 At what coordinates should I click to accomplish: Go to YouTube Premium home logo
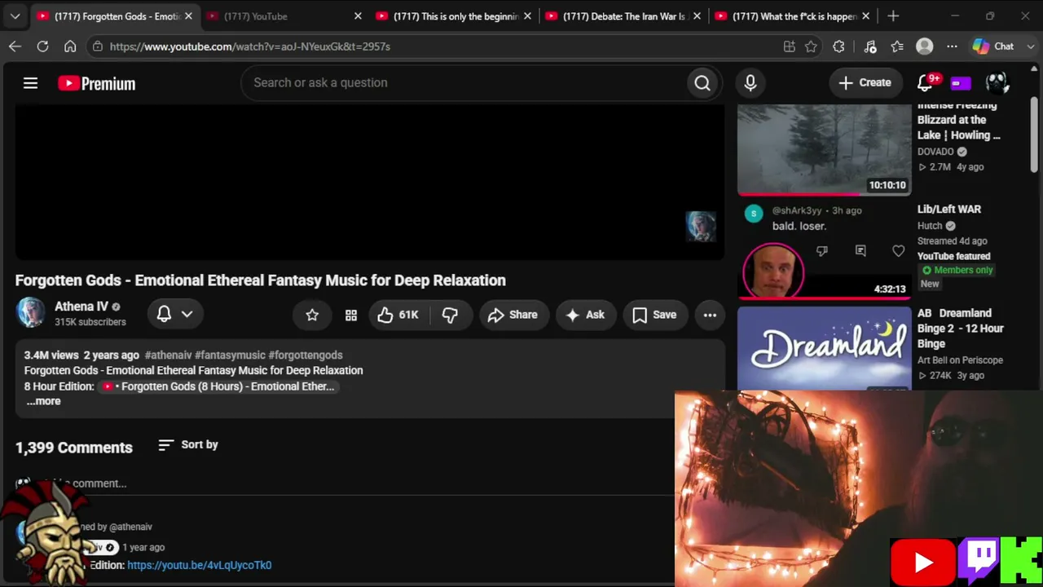tap(96, 83)
